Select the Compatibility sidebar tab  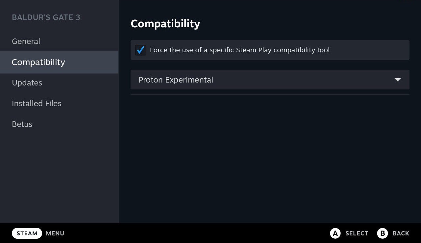point(38,62)
